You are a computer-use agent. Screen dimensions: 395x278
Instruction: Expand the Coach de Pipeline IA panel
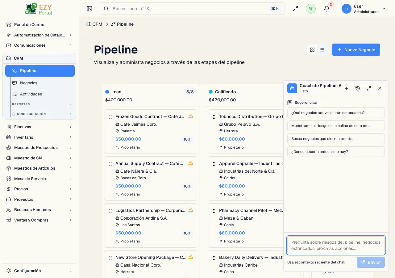click(x=369, y=88)
